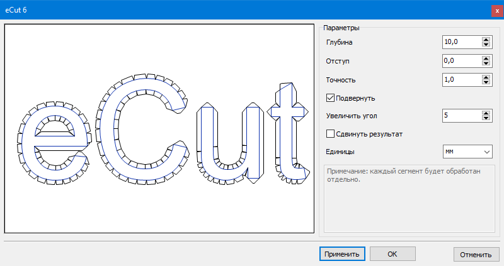
Task: Increase Точность with up arrow
Action: click(486, 77)
